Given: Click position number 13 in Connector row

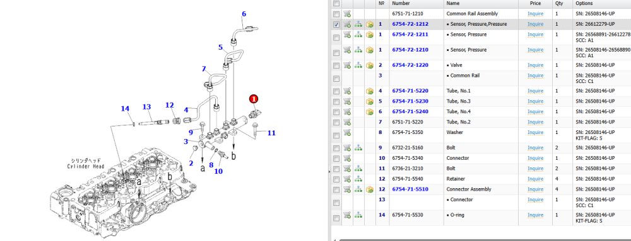Looking at the screenshot, I should [382, 199].
